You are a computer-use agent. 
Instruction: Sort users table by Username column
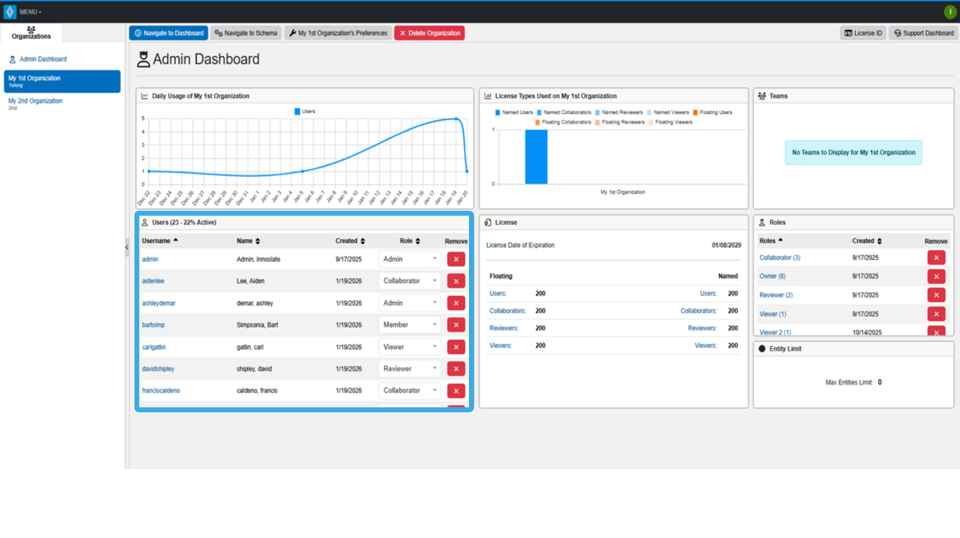click(159, 241)
